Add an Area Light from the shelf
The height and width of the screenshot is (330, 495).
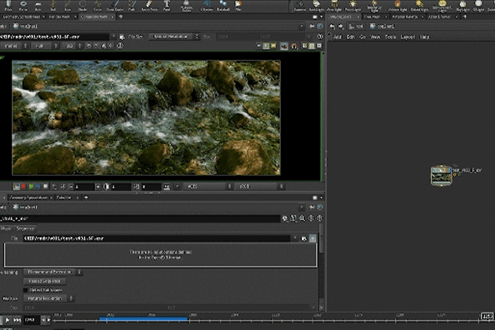(x=334, y=5)
